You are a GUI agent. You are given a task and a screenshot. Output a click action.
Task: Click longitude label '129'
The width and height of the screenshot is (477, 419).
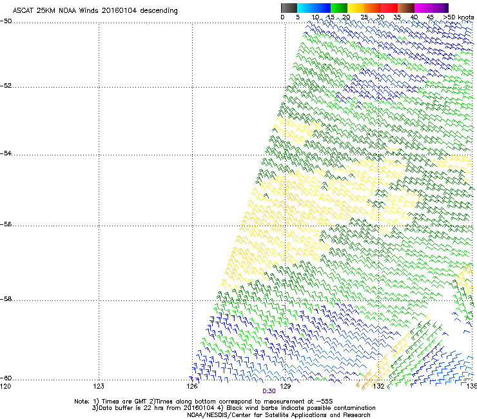pyautogui.click(x=286, y=386)
